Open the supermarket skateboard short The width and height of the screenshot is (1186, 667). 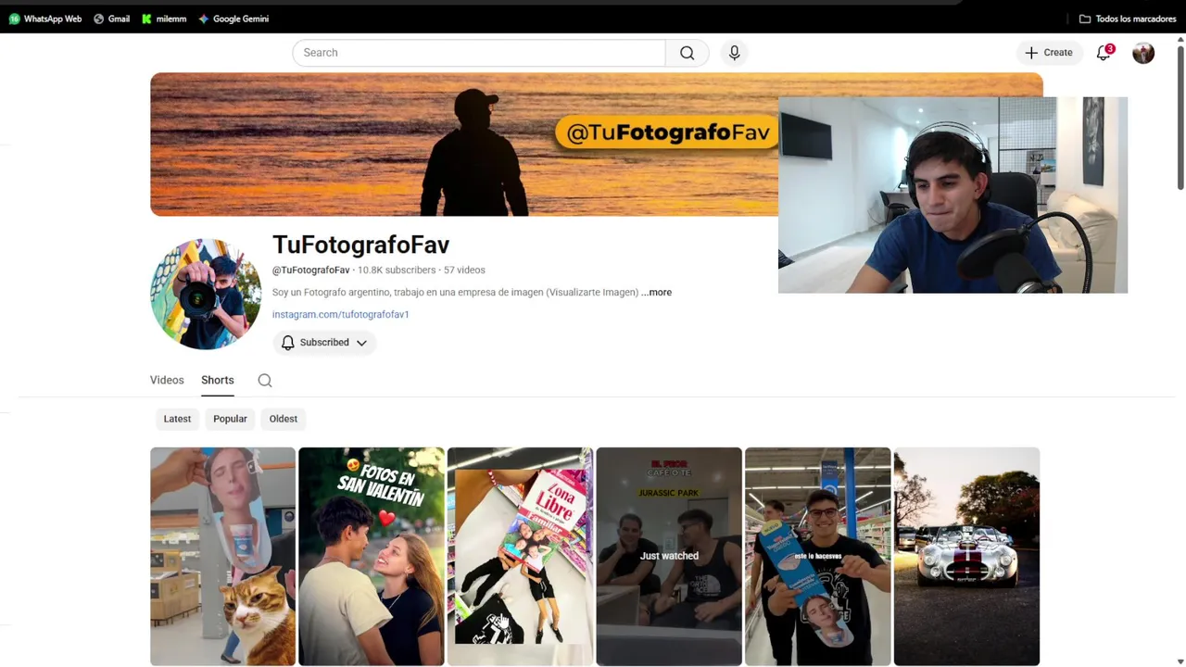pos(817,556)
